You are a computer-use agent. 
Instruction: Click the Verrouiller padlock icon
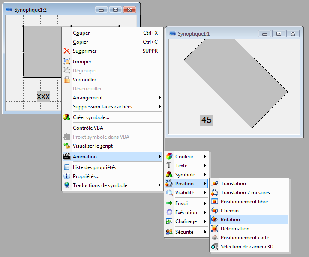(x=67, y=80)
